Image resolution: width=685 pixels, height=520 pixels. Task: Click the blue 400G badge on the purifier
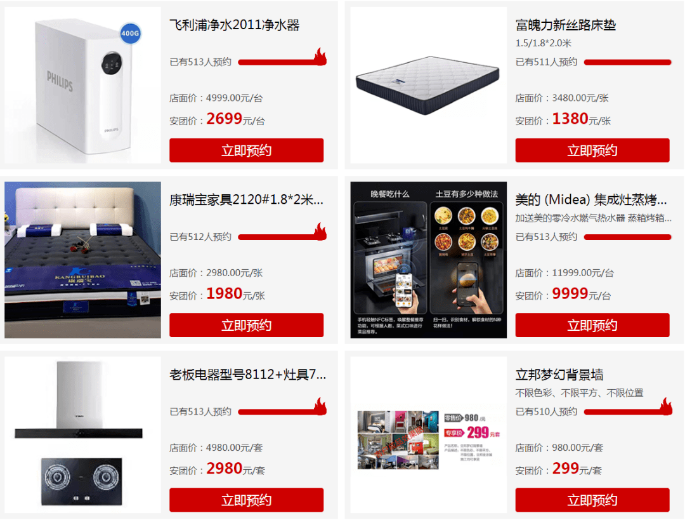click(130, 33)
